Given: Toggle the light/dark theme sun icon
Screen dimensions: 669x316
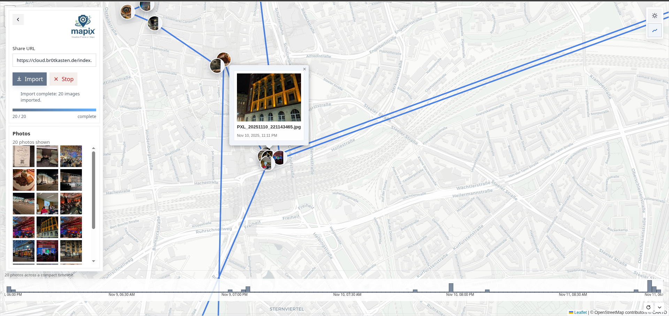Looking at the screenshot, I should (655, 16).
